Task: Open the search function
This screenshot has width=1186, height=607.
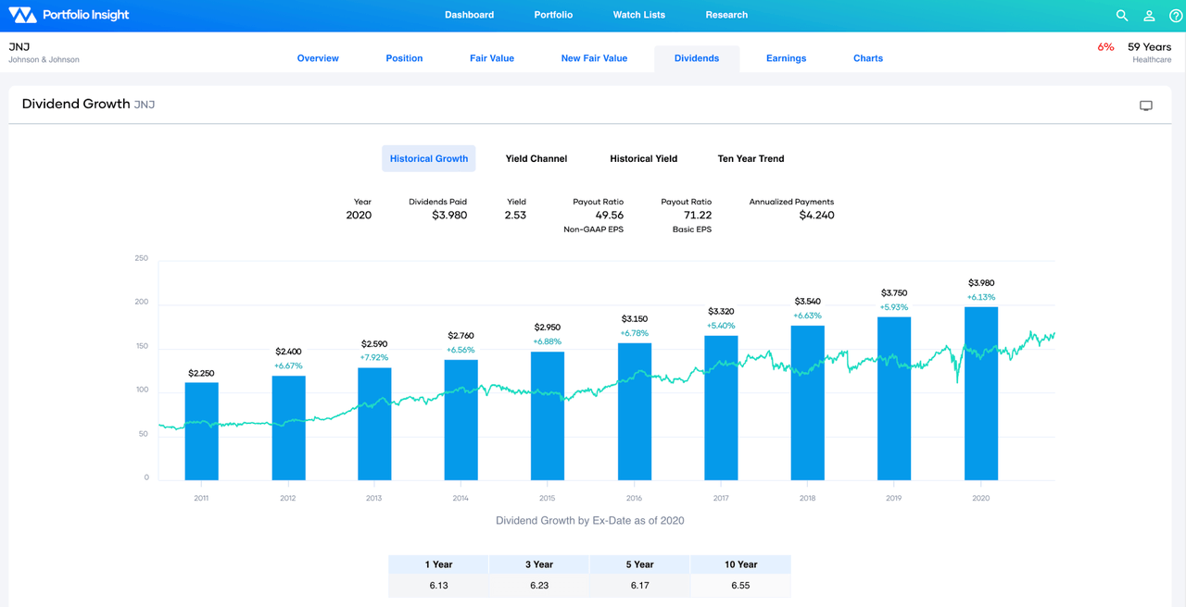Action: click(x=1122, y=15)
